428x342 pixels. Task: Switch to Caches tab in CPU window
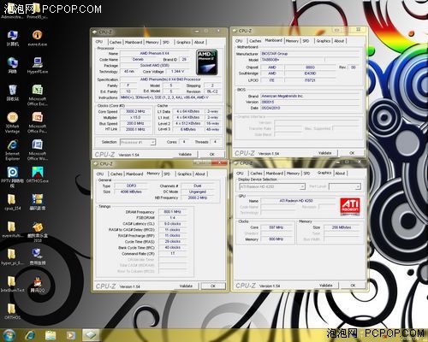[116, 42]
